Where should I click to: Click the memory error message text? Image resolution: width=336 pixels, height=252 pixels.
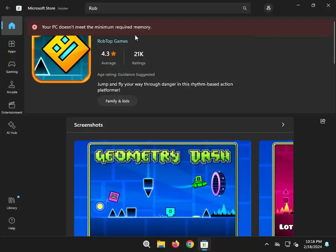point(97,27)
